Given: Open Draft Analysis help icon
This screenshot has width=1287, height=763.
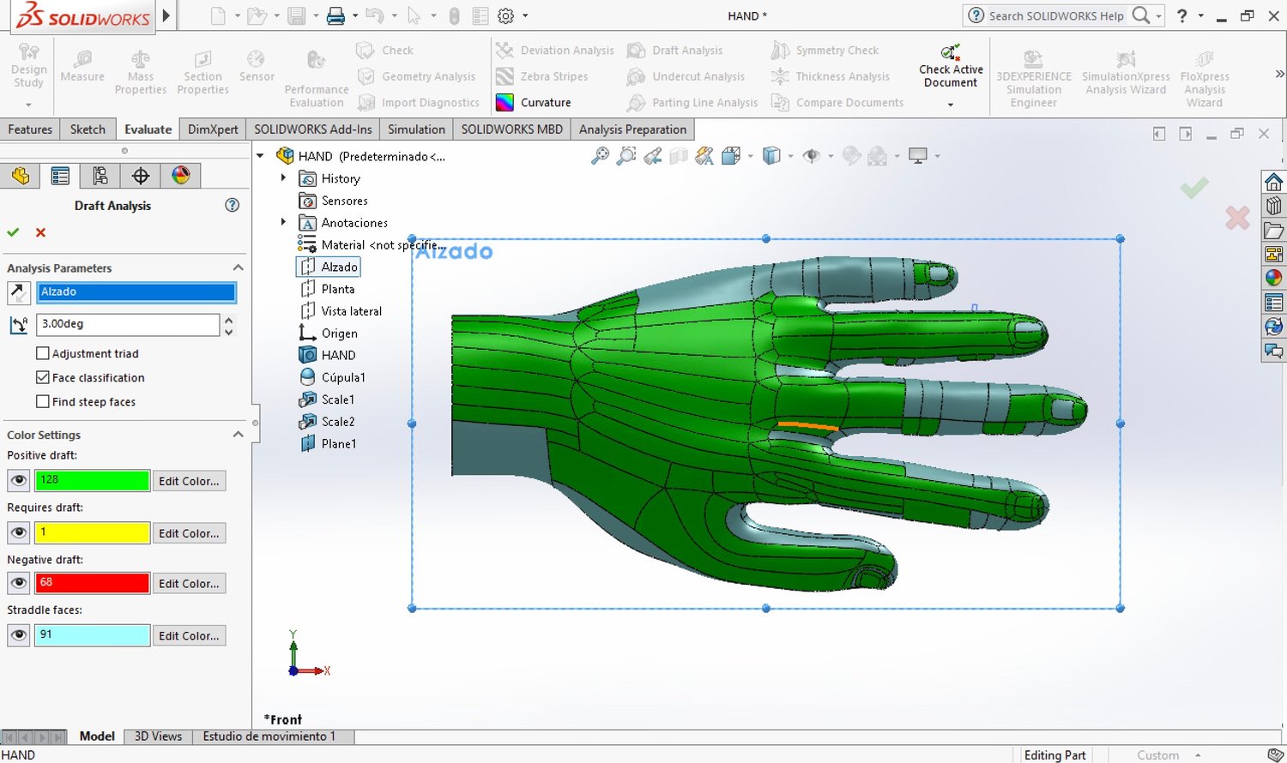Looking at the screenshot, I should pos(232,205).
